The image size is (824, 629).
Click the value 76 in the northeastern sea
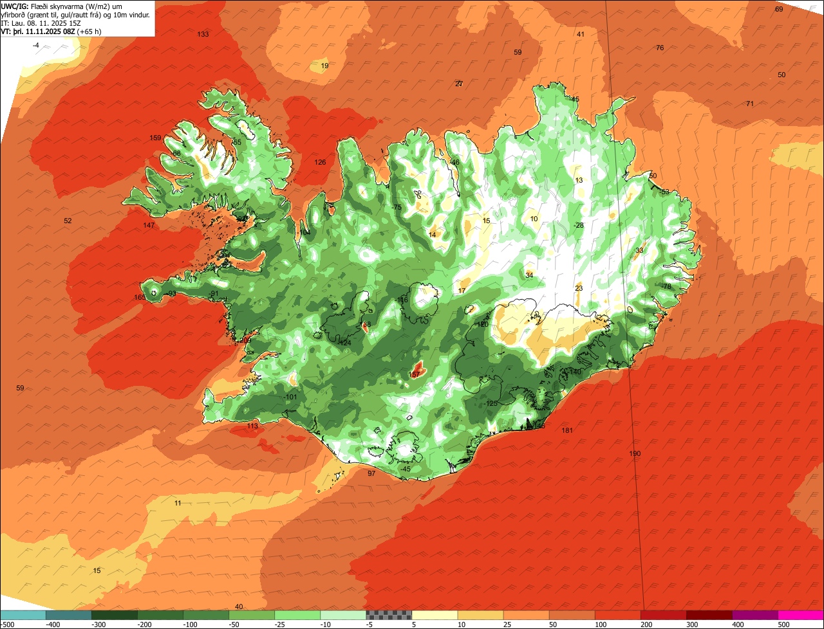[x=660, y=48]
